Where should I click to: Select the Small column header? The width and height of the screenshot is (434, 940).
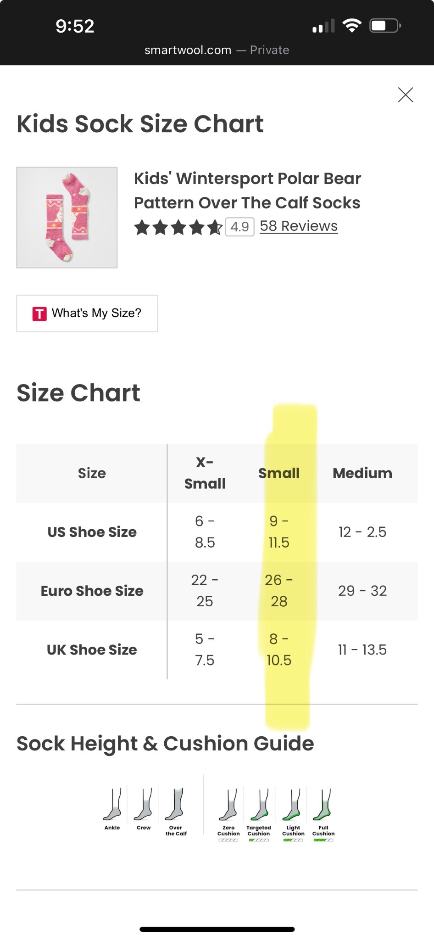click(x=279, y=473)
